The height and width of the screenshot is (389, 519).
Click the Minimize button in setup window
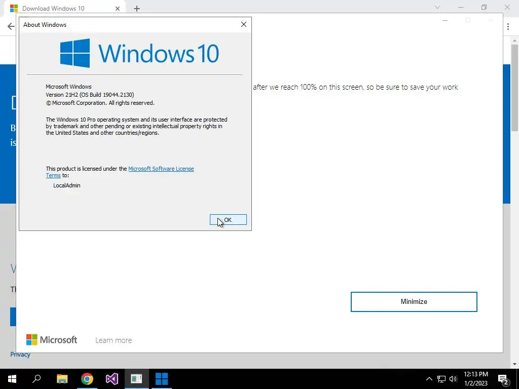pos(414,302)
